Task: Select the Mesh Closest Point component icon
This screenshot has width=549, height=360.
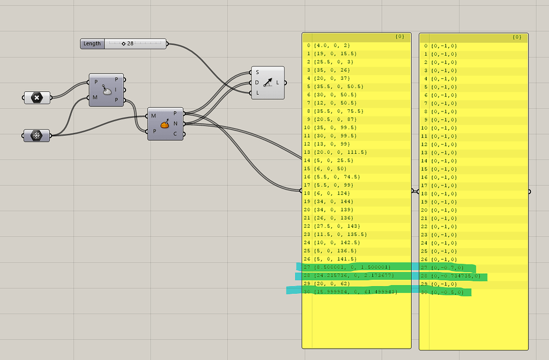Action: [x=107, y=91]
